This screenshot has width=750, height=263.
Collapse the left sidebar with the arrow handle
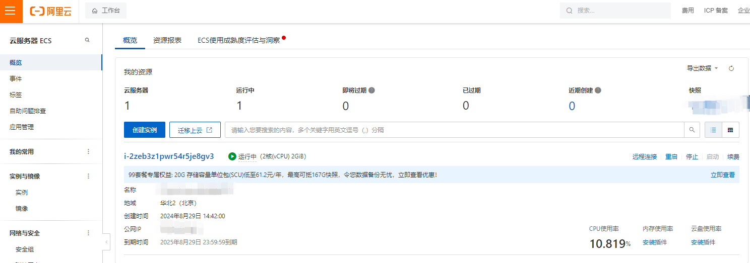(106, 242)
